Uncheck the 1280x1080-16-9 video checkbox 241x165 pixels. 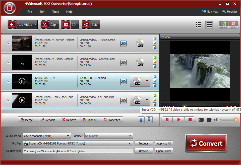tap(9, 81)
